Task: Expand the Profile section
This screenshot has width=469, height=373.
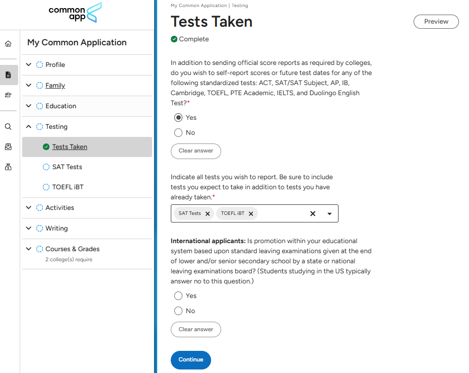Action: pos(29,65)
